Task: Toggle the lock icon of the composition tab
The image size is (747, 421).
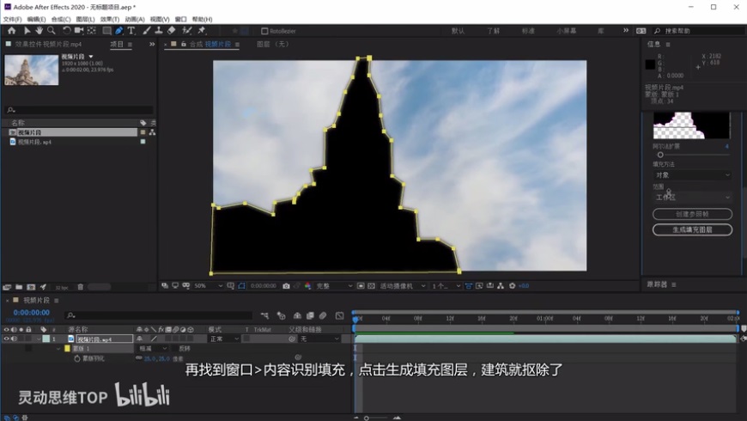Action: point(184,45)
